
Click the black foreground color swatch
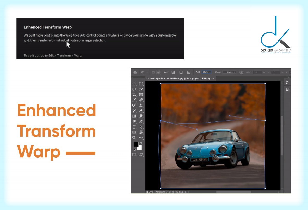136,144
